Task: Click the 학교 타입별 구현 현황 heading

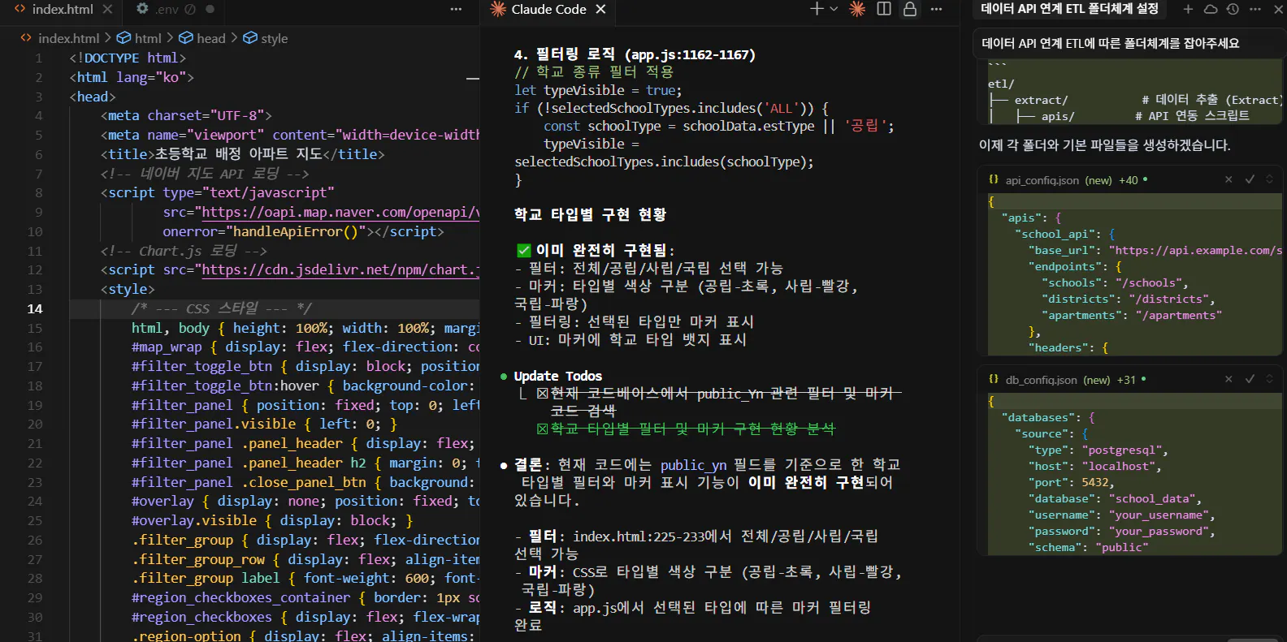Action: 590,214
